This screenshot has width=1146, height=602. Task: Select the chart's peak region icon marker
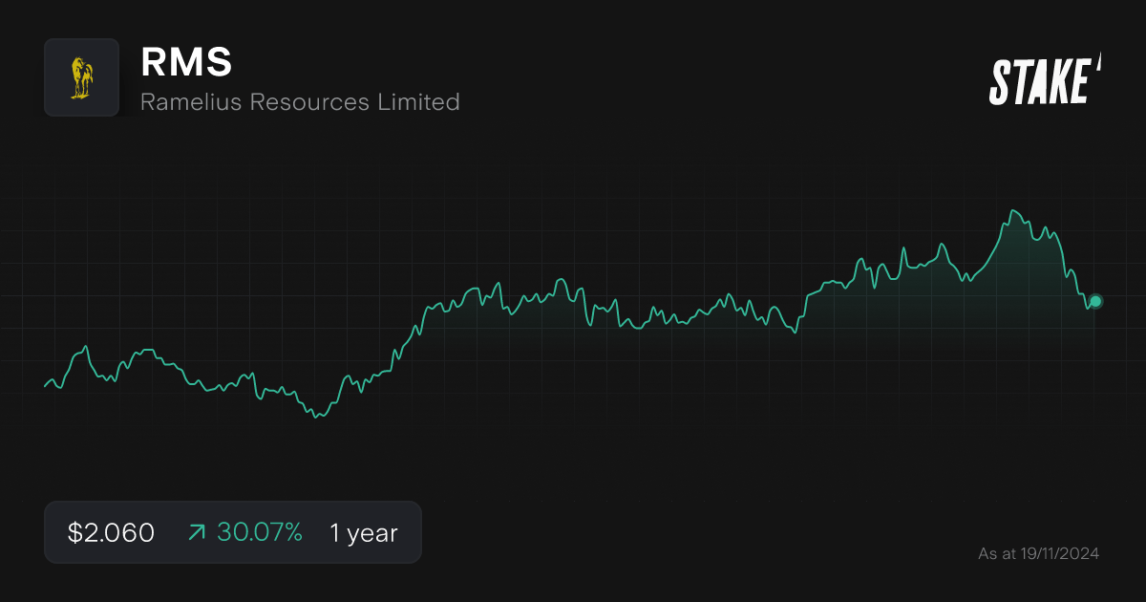1014,208
